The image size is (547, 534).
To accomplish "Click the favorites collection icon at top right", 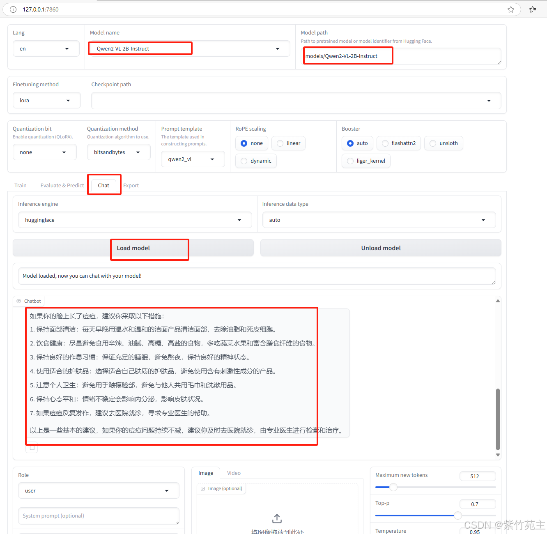I will 533,9.
